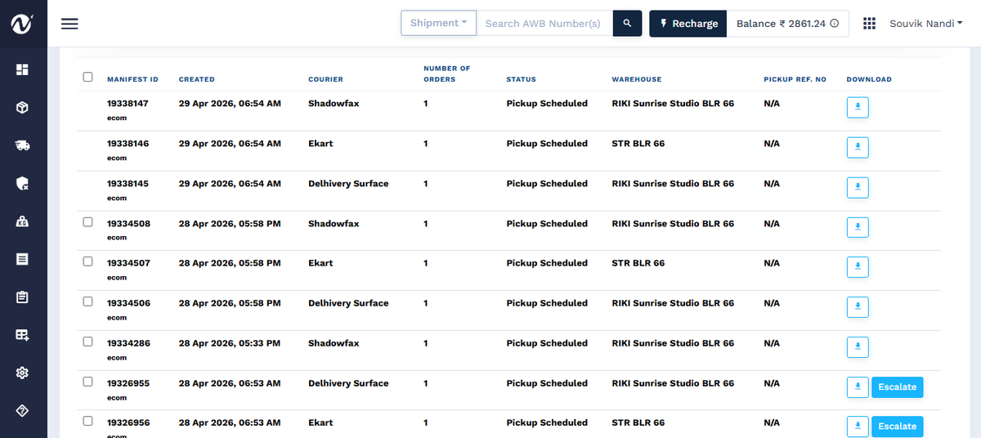Check the box for manifest 19326955

click(x=88, y=382)
